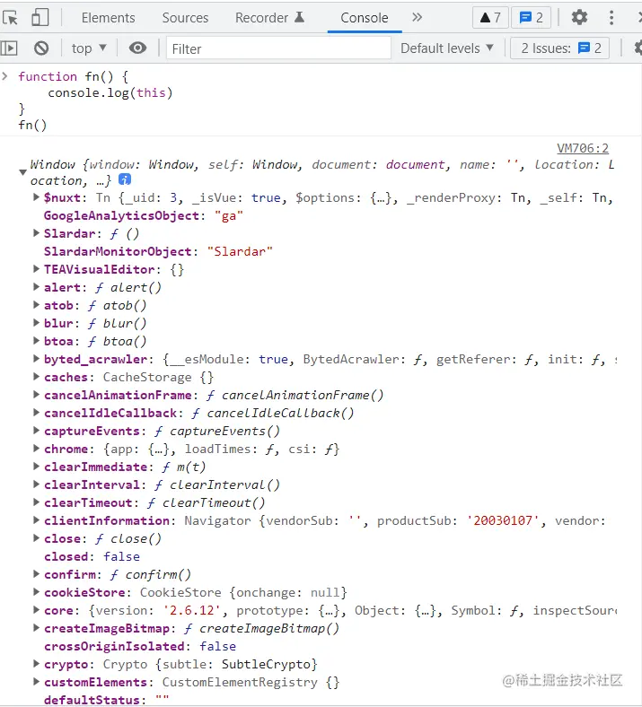
Task: Open the Default levels dropdown
Action: (446, 48)
